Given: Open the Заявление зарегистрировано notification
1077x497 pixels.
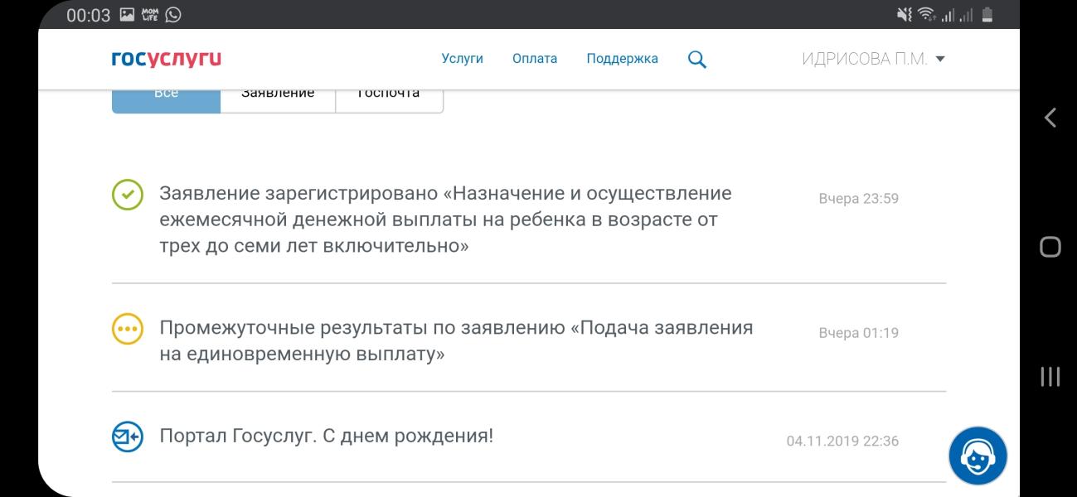Looking at the screenshot, I should tap(529, 220).
